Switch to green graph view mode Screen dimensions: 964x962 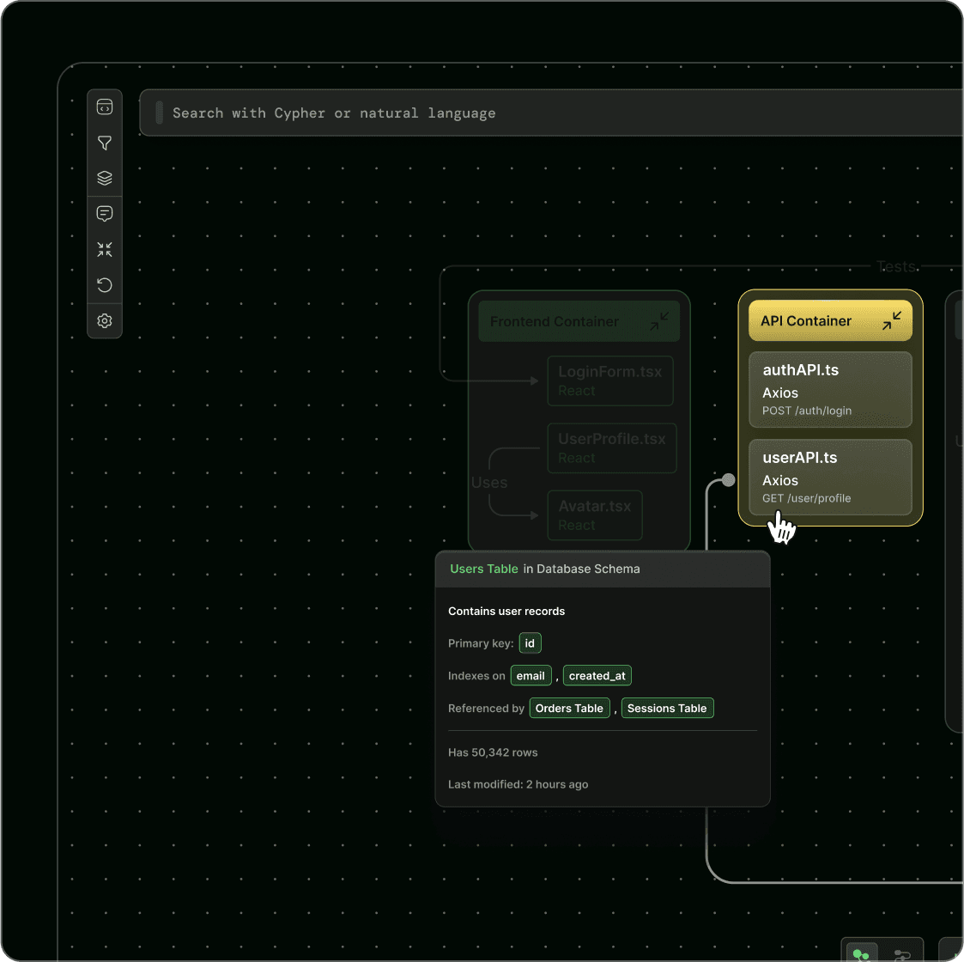tap(861, 953)
